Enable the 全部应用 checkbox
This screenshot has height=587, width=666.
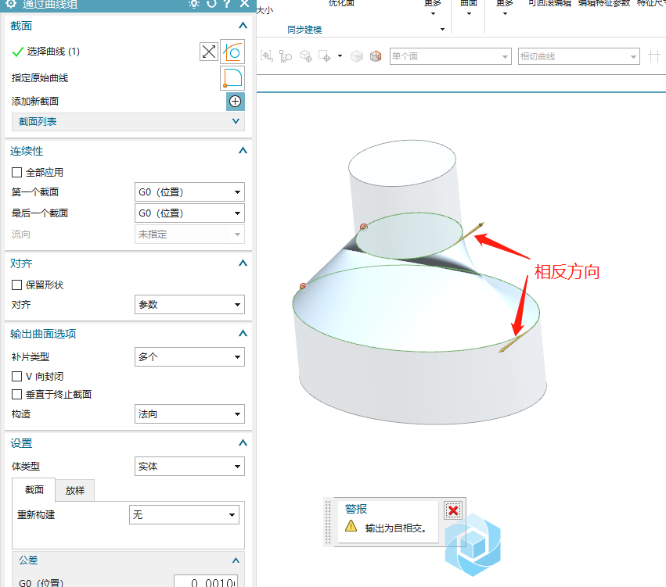(17, 172)
